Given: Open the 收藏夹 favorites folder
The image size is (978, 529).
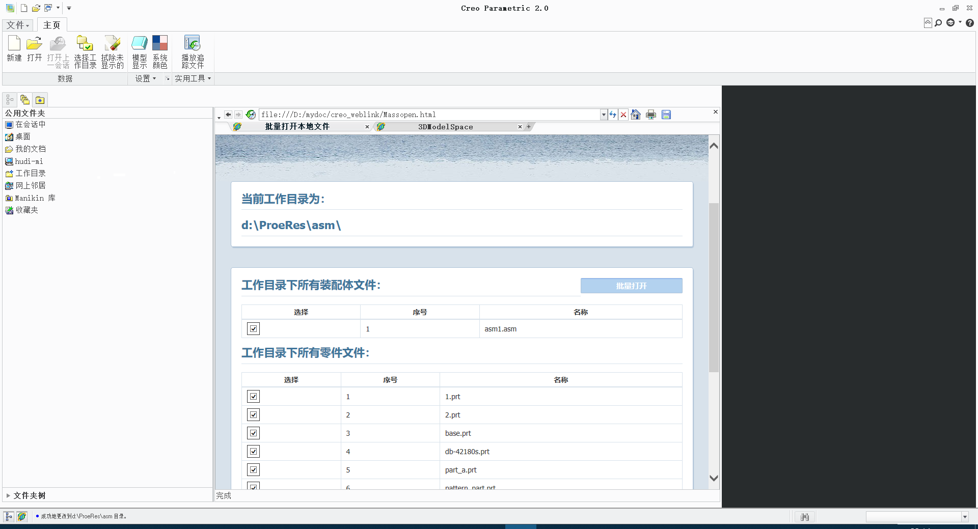Looking at the screenshot, I should tap(22, 210).
